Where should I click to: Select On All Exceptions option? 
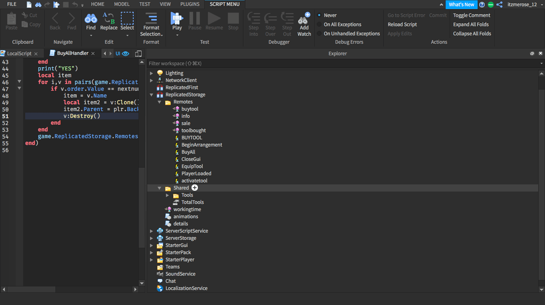pyautogui.click(x=339, y=24)
